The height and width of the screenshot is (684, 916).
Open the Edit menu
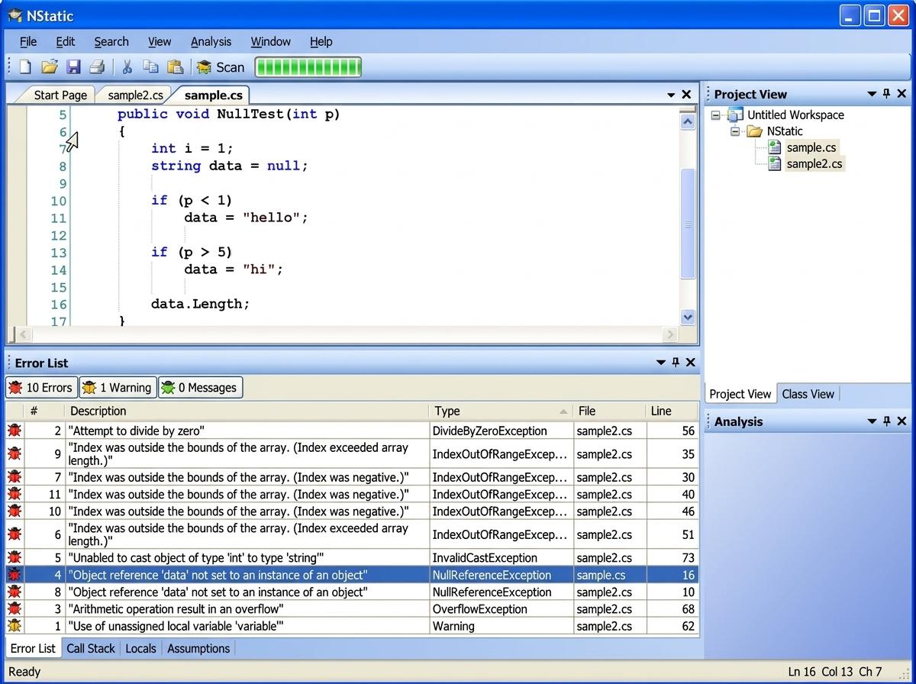click(x=66, y=41)
